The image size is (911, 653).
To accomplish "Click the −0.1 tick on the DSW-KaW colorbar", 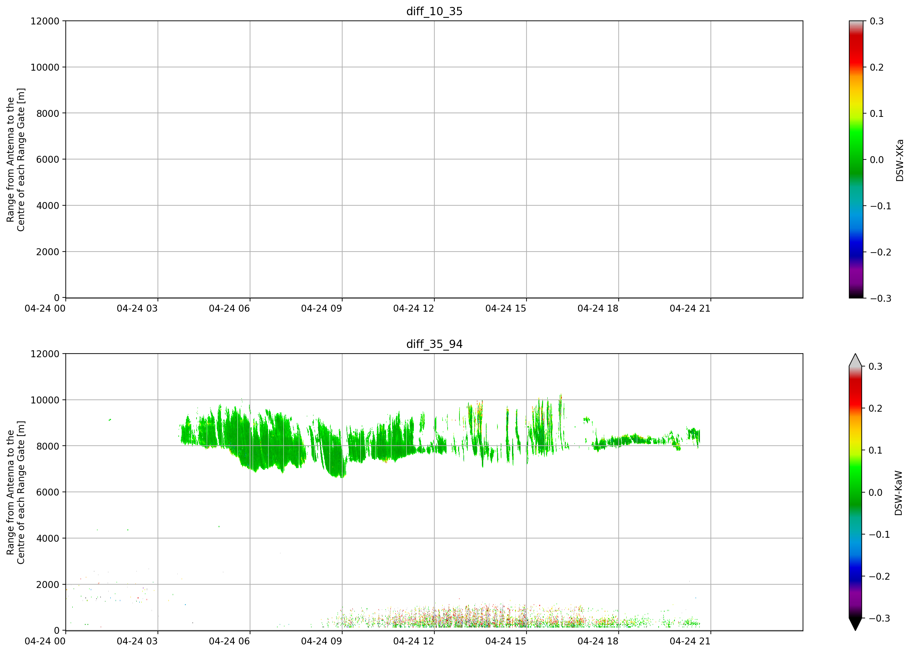I will [880, 534].
